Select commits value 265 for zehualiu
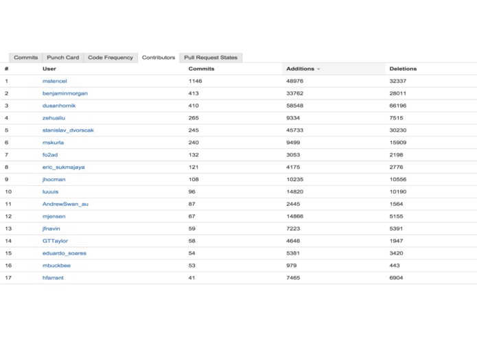This screenshot has height=339, width=477. coord(194,118)
